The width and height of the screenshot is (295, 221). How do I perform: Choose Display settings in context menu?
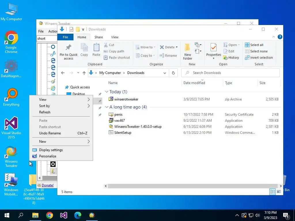[x=61, y=150]
